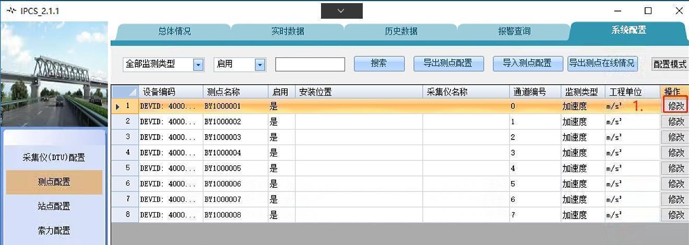Select row 3 header in table
Image resolution: width=689 pixels, height=245 pixels.
(125, 137)
